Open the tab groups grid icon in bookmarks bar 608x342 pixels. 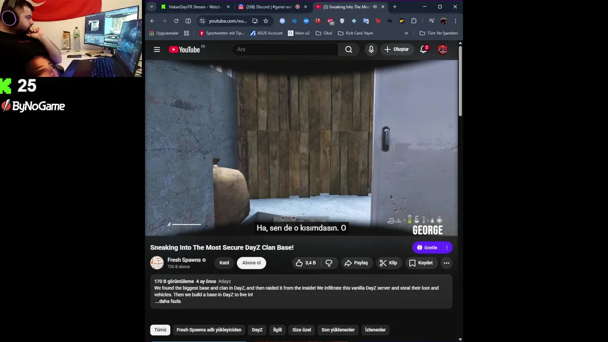187,33
